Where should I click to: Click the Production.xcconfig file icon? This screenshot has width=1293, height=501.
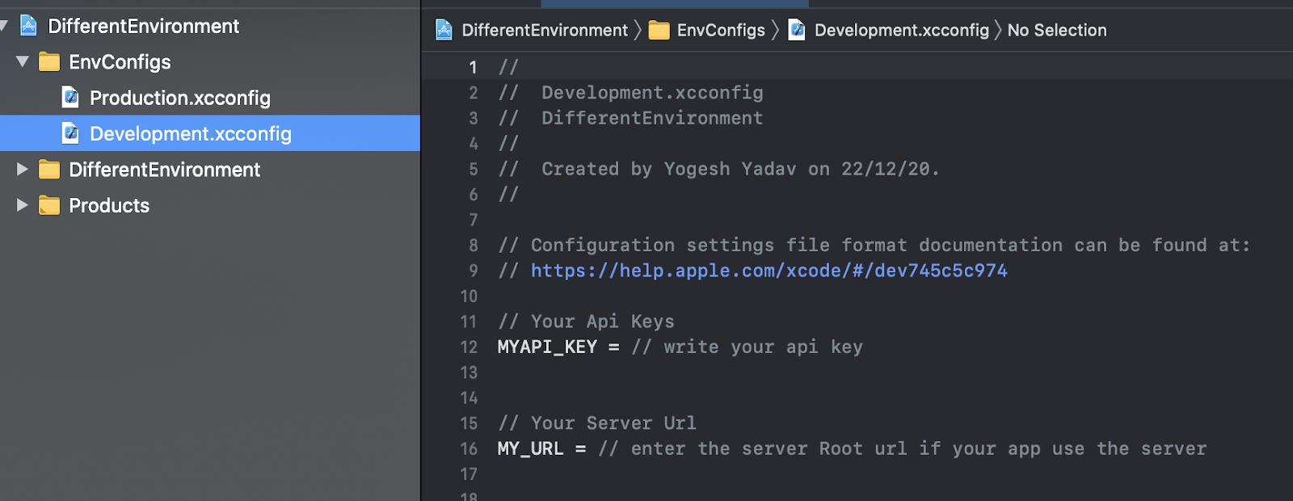[x=71, y=98]
